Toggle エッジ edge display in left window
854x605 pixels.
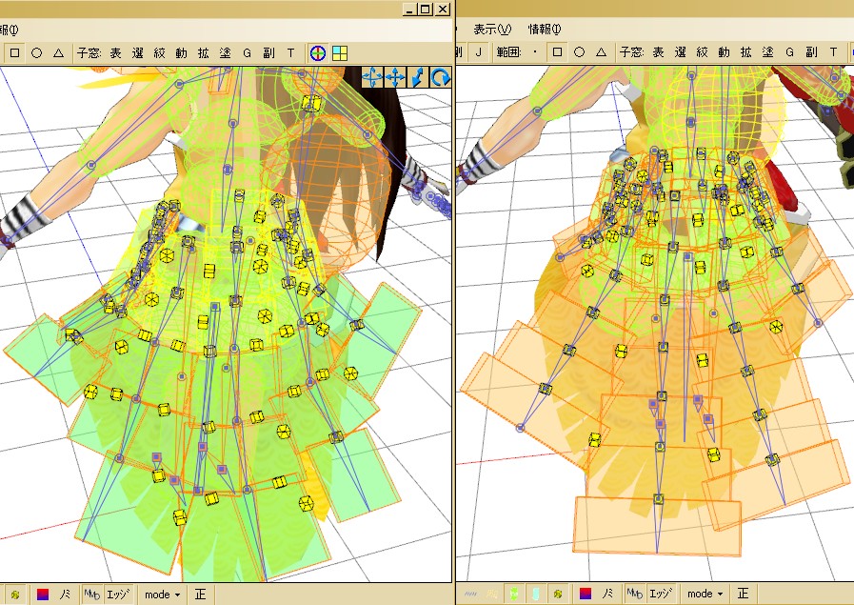(x=118, y=595)
